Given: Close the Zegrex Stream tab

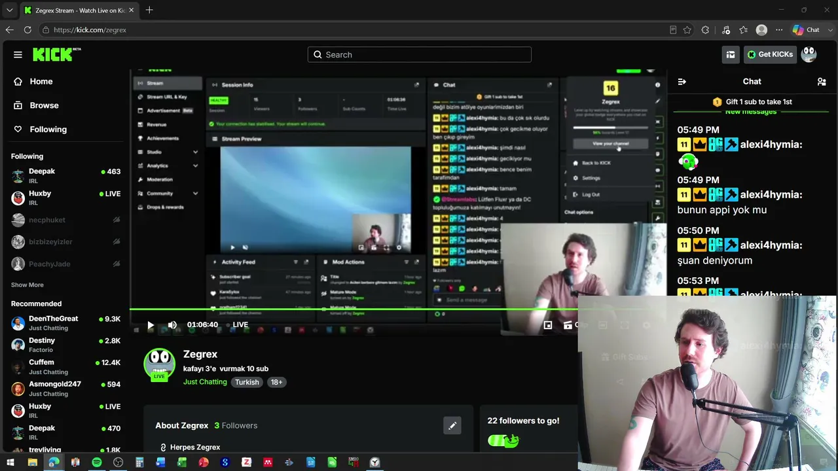Looking at the screenshot, I should click(131, 10).
